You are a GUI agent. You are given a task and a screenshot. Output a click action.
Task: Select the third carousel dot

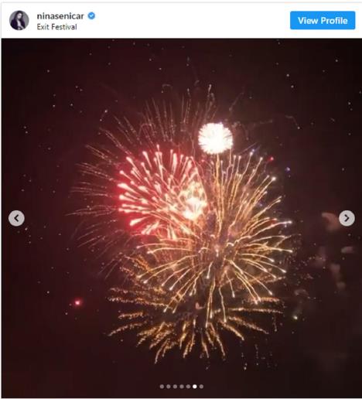click(x=175, y=387)
